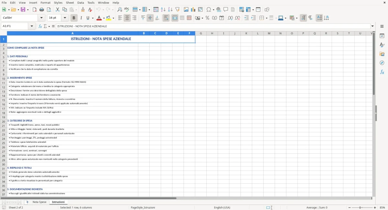This screenshot has height=210, width=388.
Task: Open the Font Size dropdown arrow
Action: (x=65, y=18)
